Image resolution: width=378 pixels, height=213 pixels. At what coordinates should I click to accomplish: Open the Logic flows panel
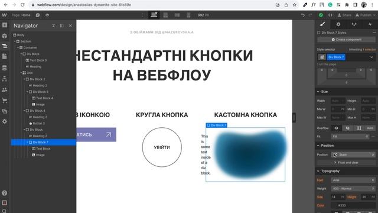coord(5,79)
